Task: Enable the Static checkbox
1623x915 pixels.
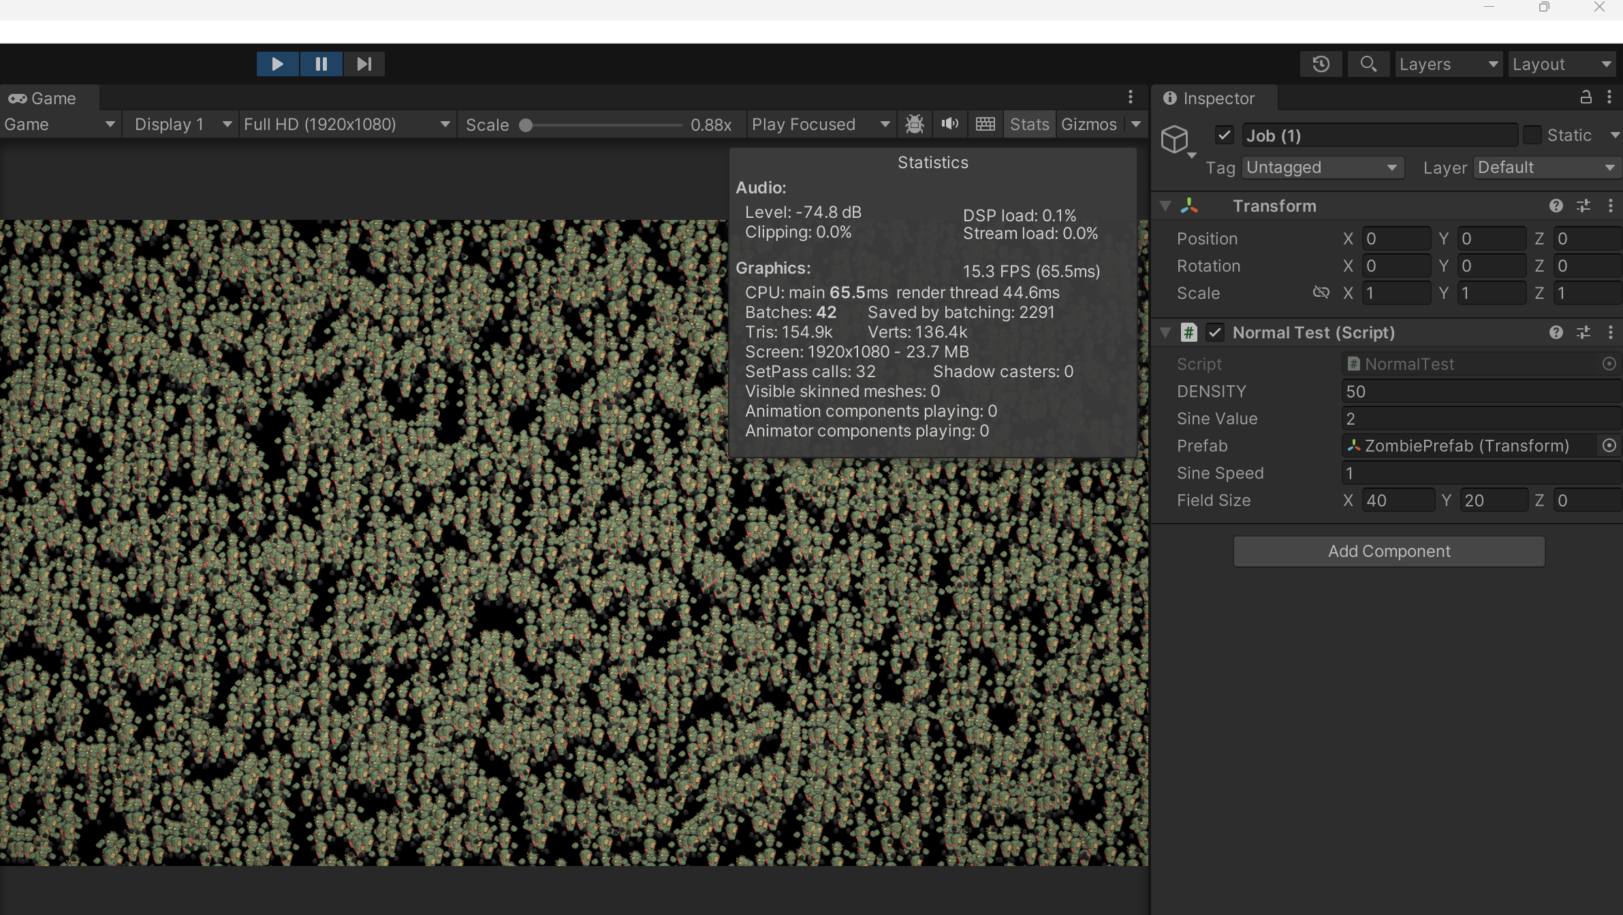Action: (x=1532, y=135)
